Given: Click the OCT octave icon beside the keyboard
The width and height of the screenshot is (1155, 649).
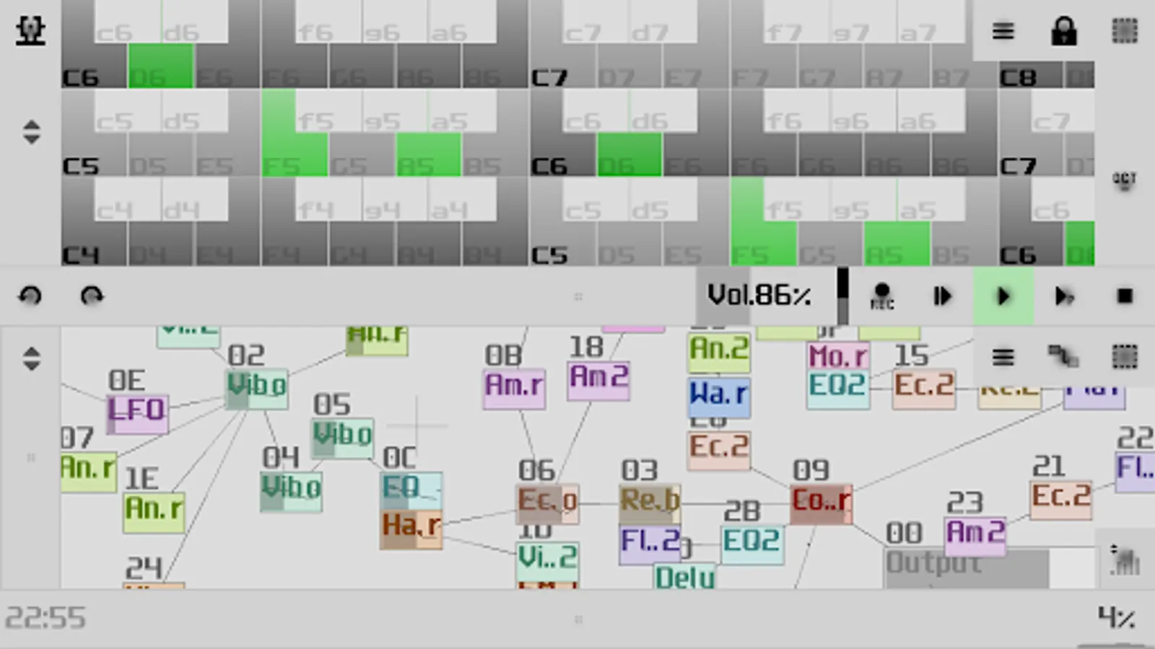Looking at the screenshot, I should pyautogui.click(x=1124, y=180).
